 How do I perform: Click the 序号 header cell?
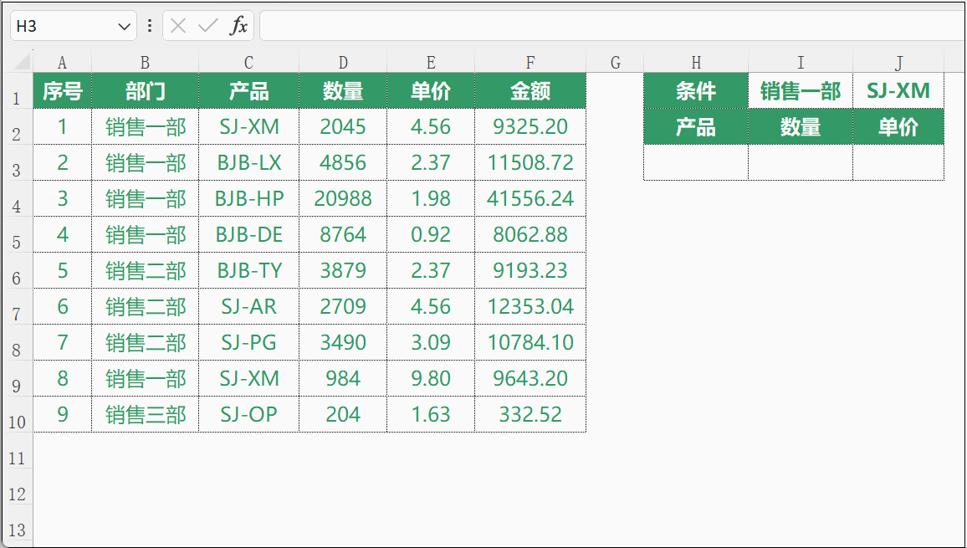click(x=62, y=90)
